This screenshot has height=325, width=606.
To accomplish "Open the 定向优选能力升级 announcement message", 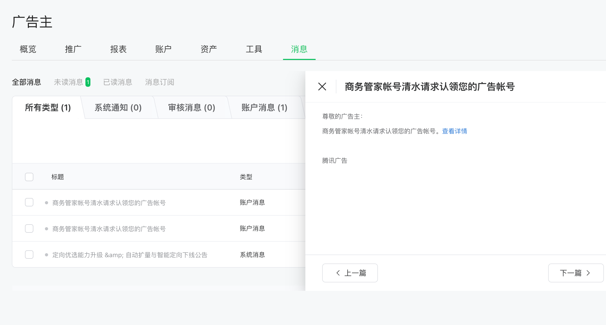I will point(130,255).
